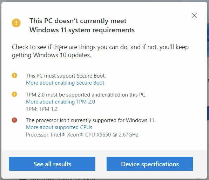Screen dimensions: 209x180
Task: Click the Intel Xeon X5650 processor detail line
Action: 82,135
